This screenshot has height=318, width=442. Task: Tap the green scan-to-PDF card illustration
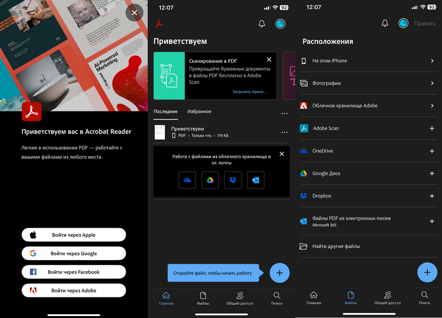(x=169, y=76)
